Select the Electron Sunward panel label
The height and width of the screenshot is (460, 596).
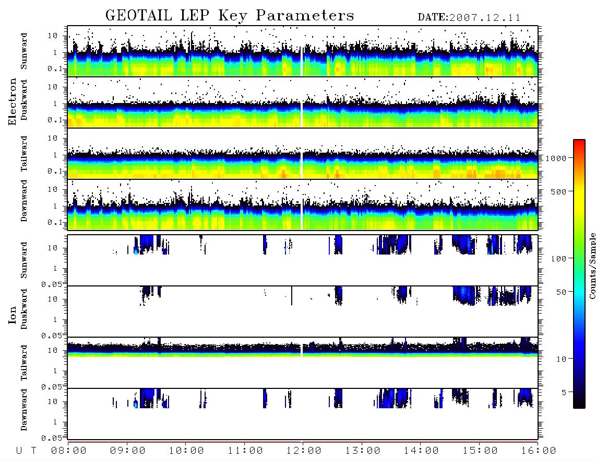pyautogui.click(x=24, y=51)
